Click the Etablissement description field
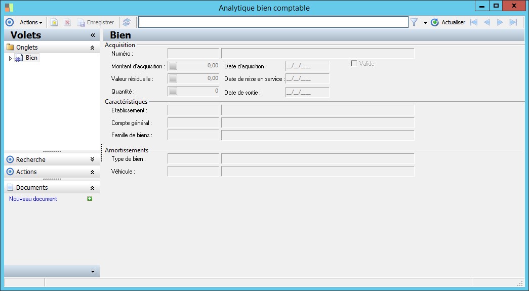Screen dimensions: 529x291 click(318, 110)
